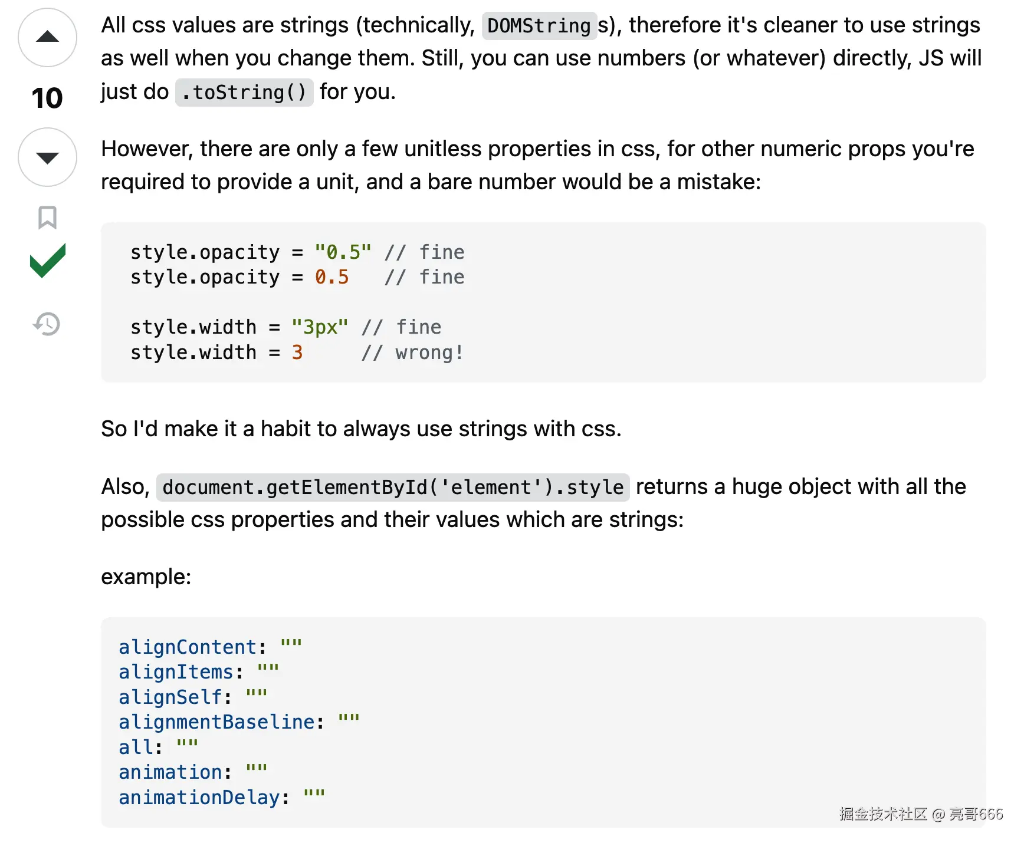Click the numeric 0.5 opacity value

pyautogui.click(x=332, y=277)
